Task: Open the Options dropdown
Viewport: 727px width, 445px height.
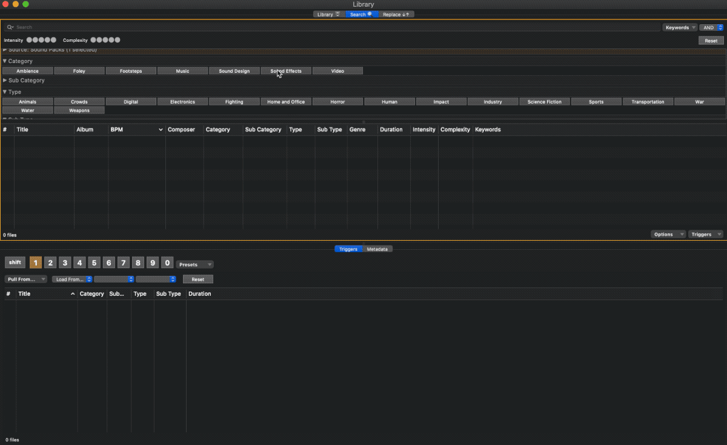Action: 668,234
